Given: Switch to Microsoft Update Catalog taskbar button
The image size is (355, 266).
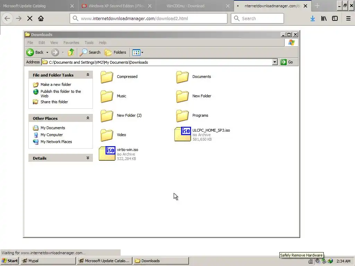Looking at the screenshot, I should [105, 261].
